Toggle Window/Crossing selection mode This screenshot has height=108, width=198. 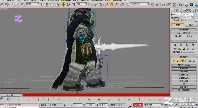[x=58, y=5]
